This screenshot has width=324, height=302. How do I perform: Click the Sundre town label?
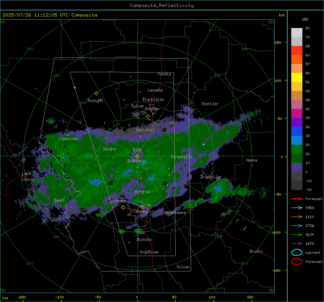(109, 149)
